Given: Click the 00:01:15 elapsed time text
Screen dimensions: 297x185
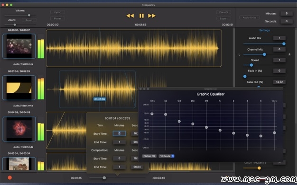Looking at the screenshot, I should tap(76, 178).
